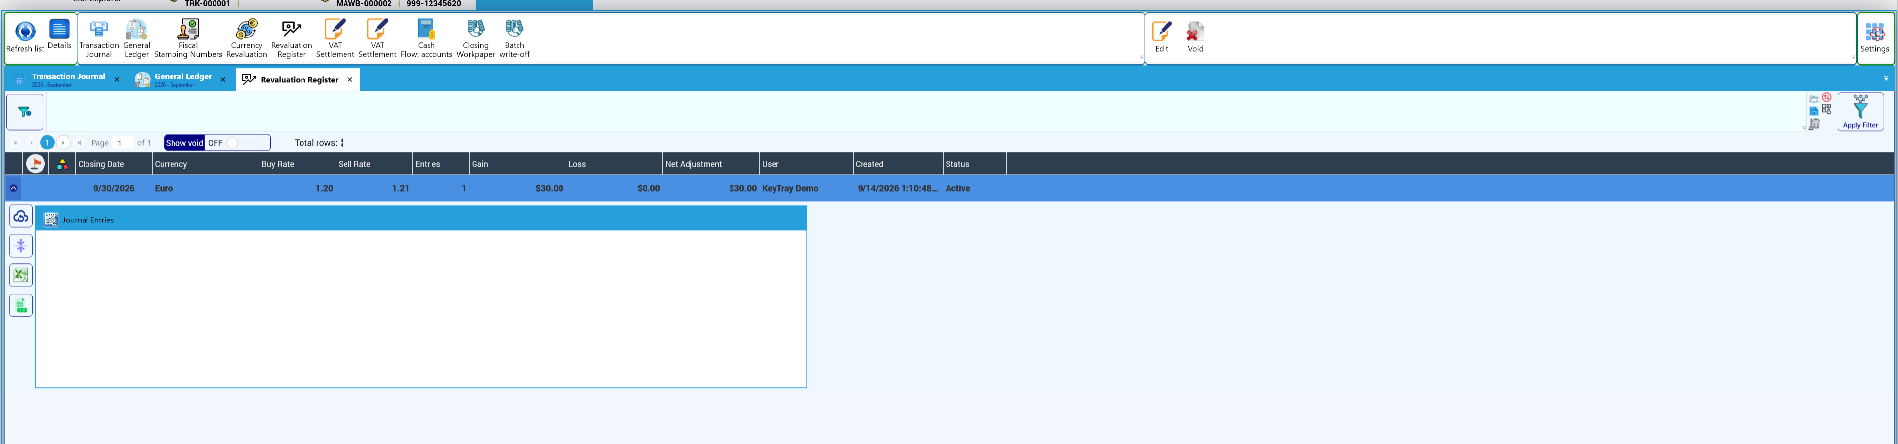Click the Edit toolbar icon
The image size is (1898, 444).
click(x=1162, y=37)
